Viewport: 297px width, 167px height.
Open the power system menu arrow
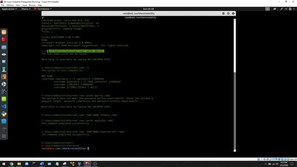pos(294,9)
